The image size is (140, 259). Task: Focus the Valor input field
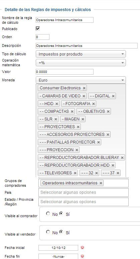pyautogui.click(x=64, y=72)
